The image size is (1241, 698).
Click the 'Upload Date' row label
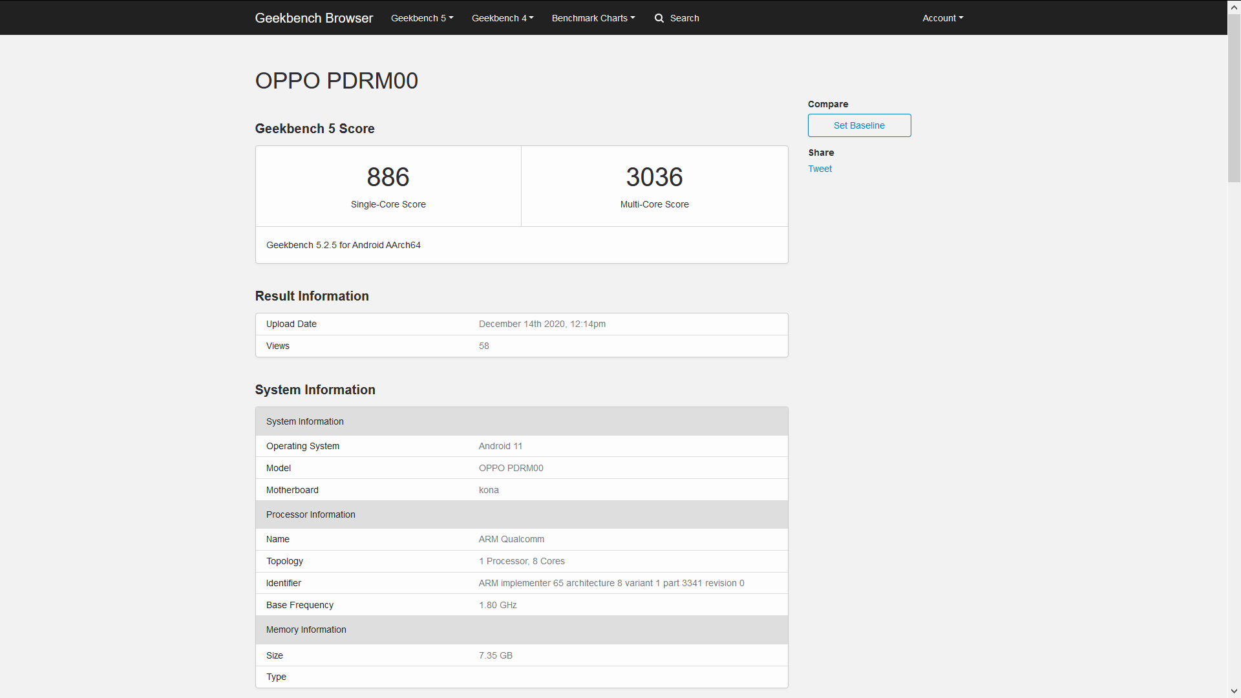tap(291, 324)
